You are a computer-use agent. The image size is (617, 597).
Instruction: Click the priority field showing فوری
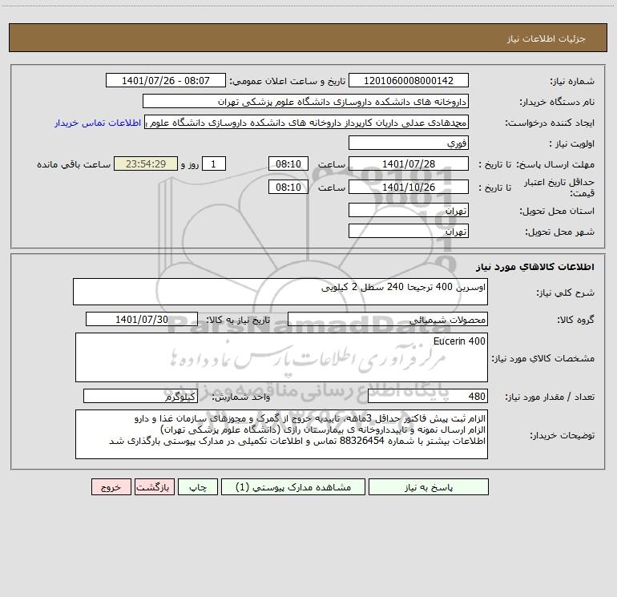coord(409,143)
